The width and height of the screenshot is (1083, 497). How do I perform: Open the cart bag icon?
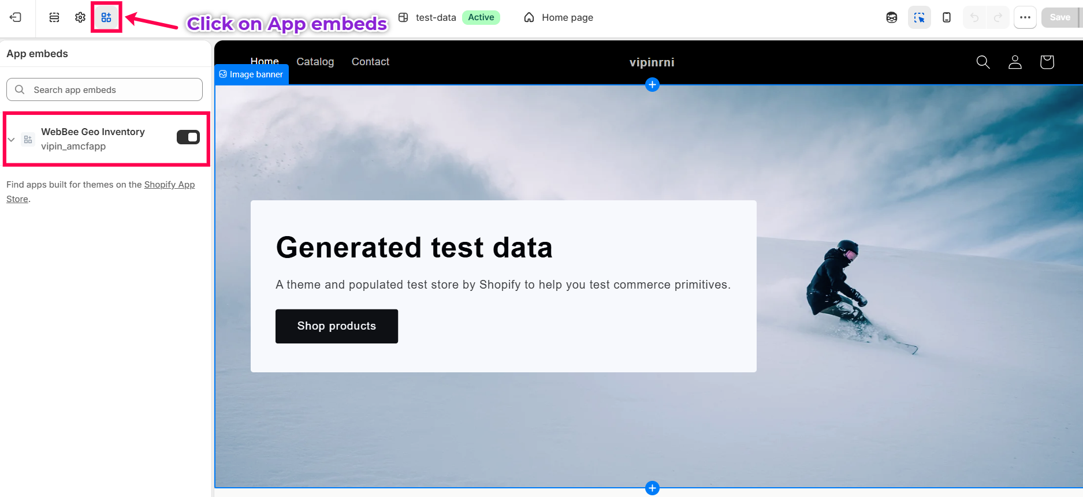1047,62
